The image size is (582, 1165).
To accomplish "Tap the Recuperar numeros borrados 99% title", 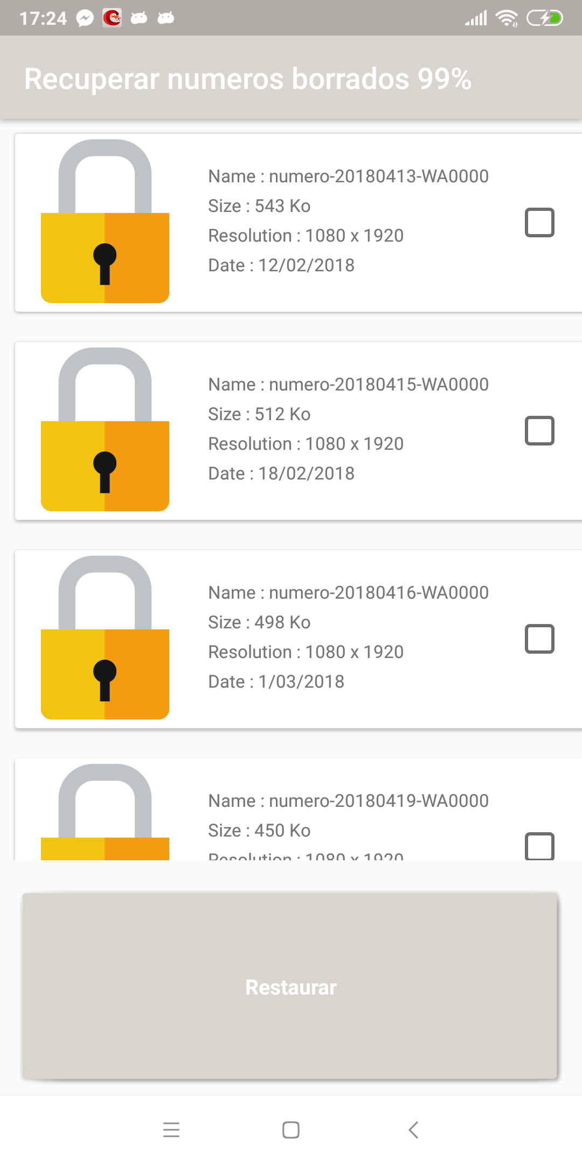I will click(x=248, y=79).
